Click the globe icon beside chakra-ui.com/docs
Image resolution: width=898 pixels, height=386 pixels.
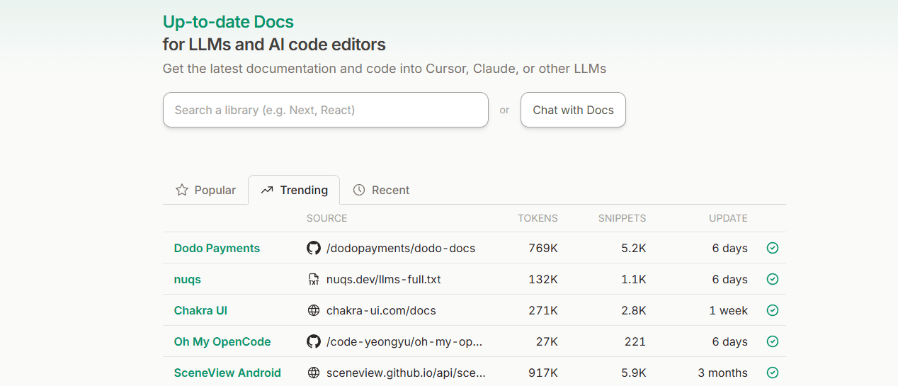coord(314,310)
